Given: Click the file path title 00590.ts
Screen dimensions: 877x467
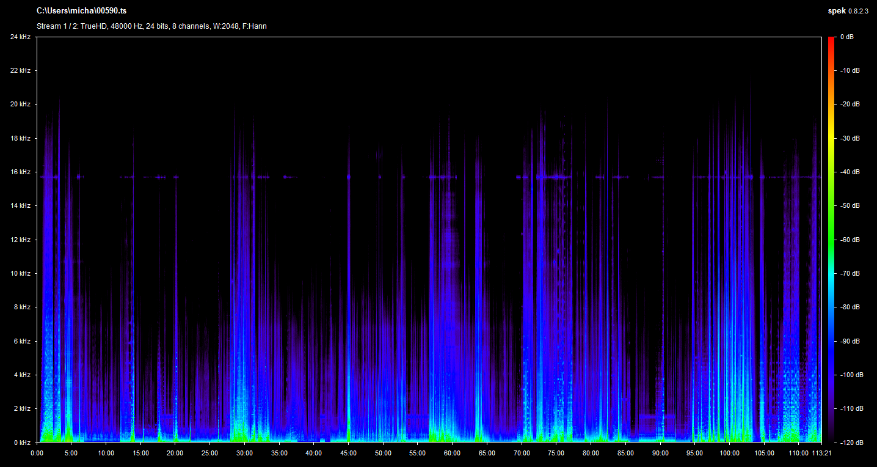Looking at the screenshot, I should 82,11.
